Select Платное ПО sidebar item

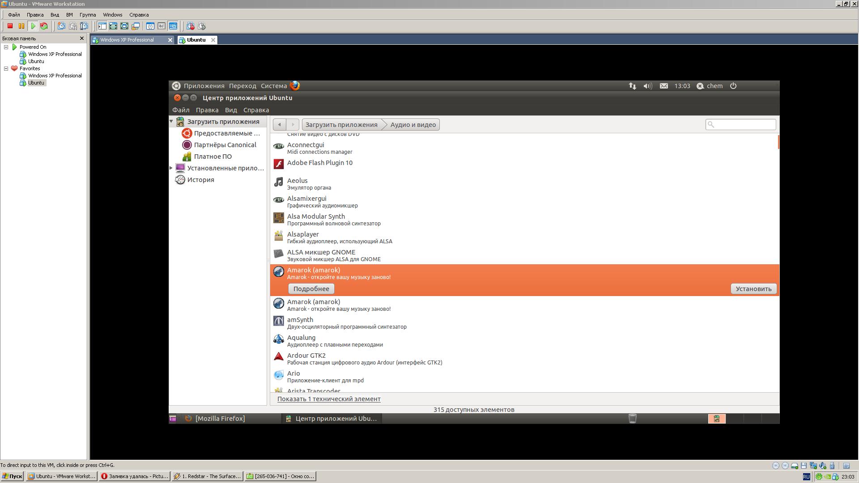click(x=207, y=157)
